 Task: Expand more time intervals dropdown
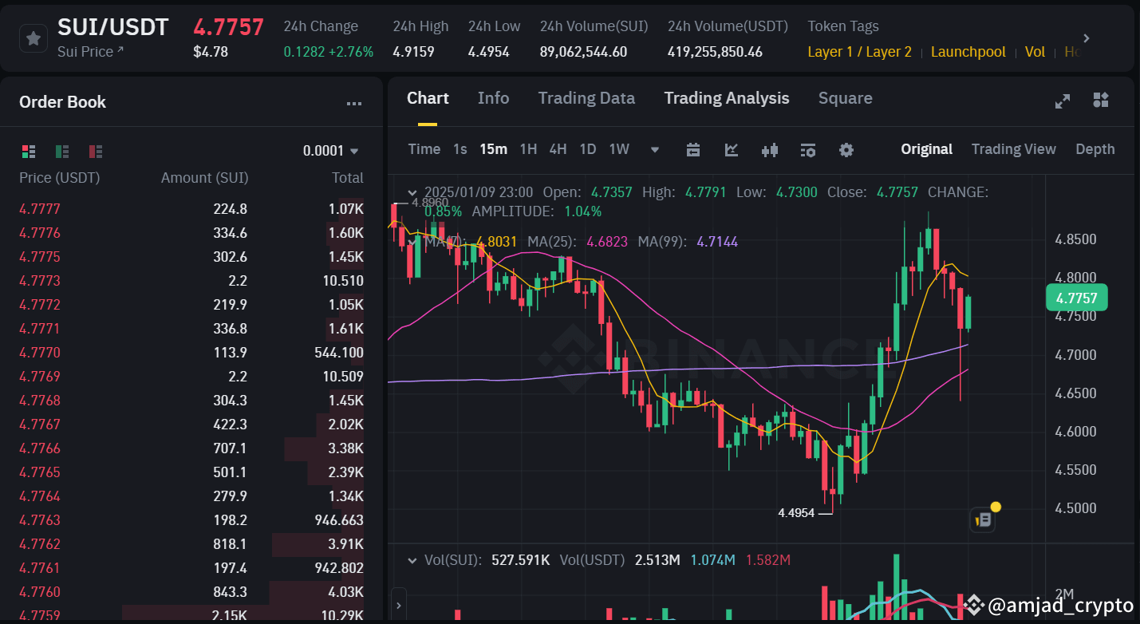[x=655, y=150]
